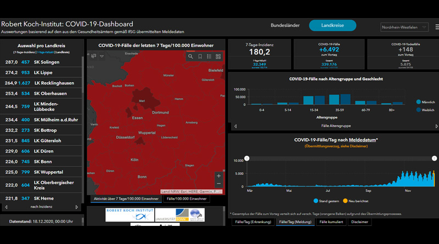The height and width of the screenshot is (244, 439).
Task: Click the '7-Tage-Fallzahl' sort header link
Action: (x=46, y=52)
